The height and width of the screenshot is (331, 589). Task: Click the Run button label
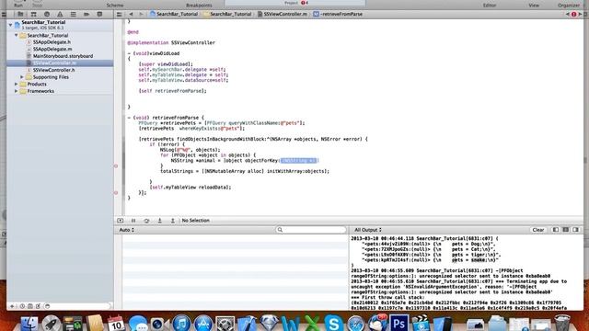click(18, 5)
